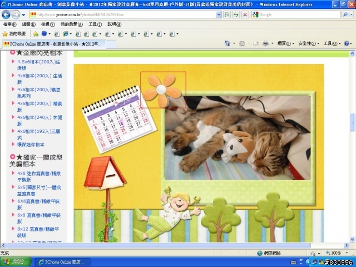Click the Home house icon
This screenshot has height=267, width=356.
(227, 43)
